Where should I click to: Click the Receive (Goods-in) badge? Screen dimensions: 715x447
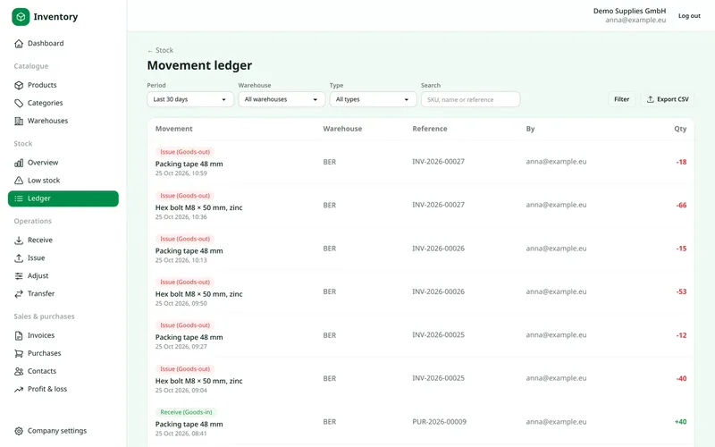tap(186, 412)
